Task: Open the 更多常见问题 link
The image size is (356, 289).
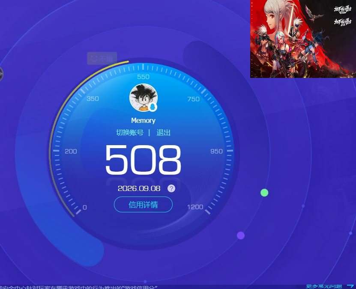Action: [x=324, y=286]
